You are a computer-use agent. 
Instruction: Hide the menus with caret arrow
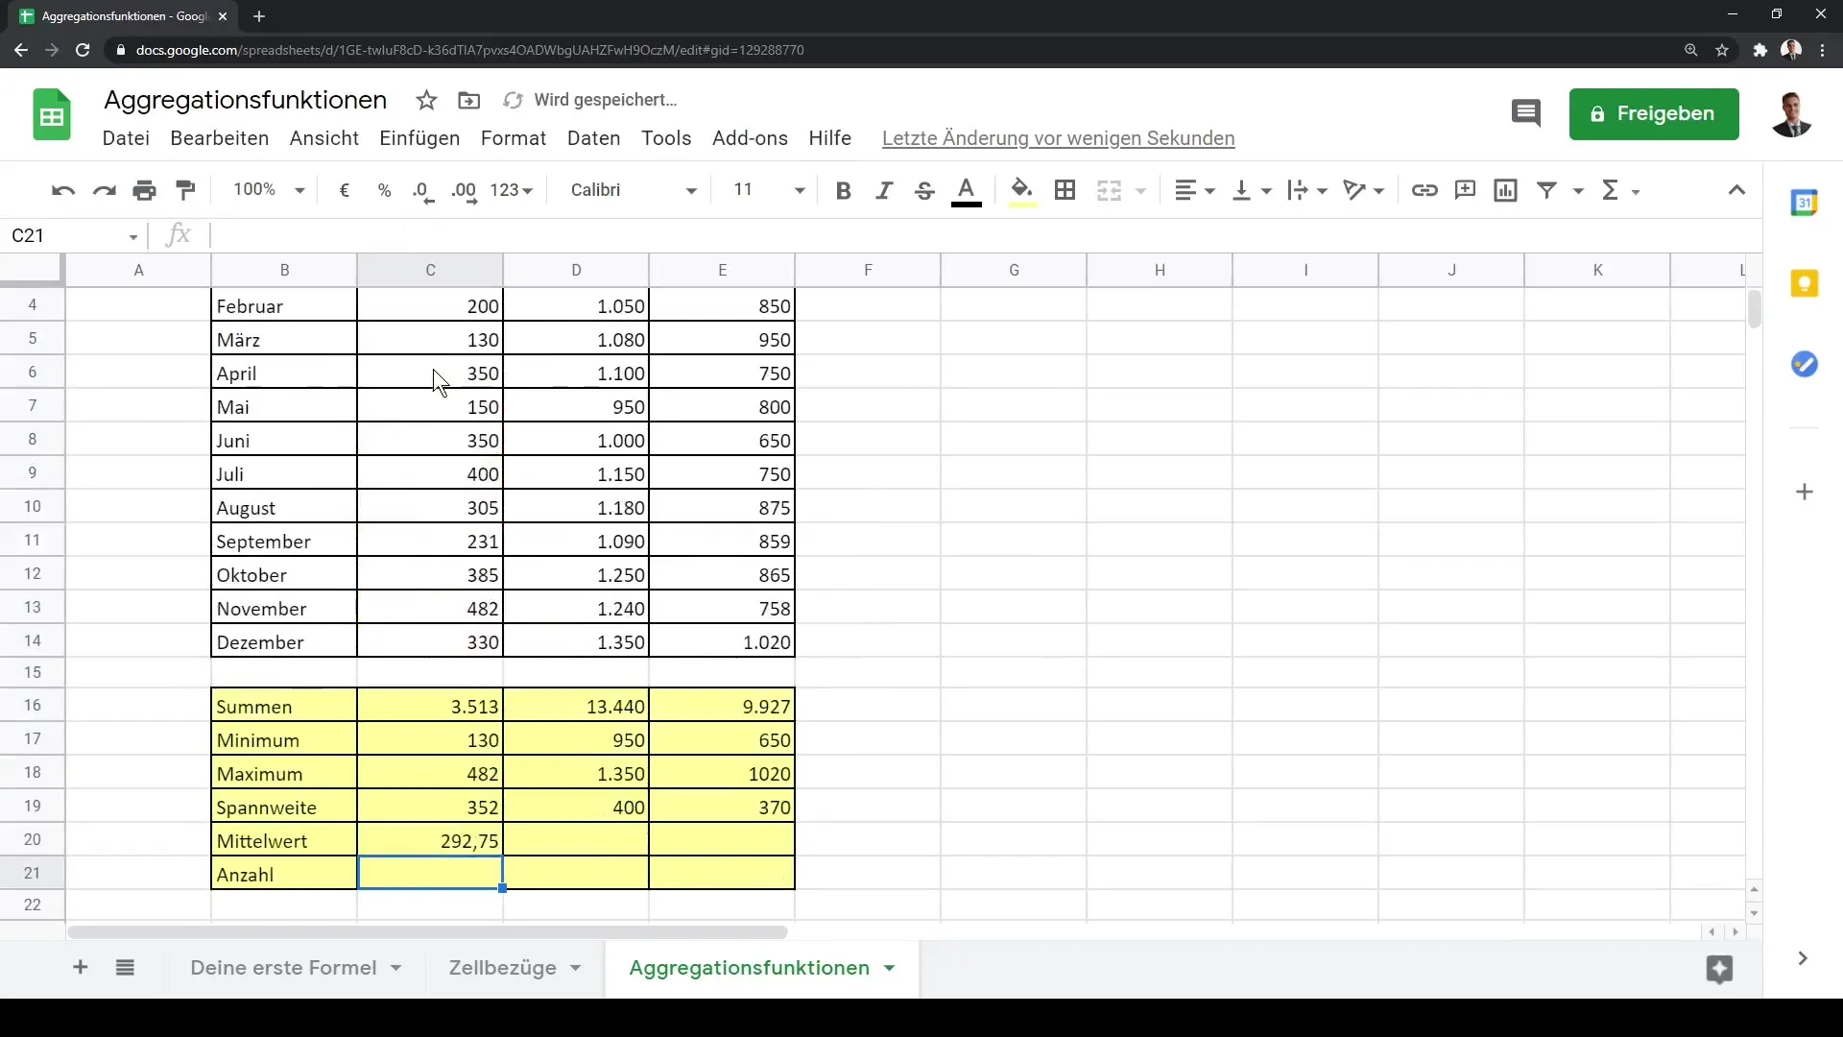point(1736,190)
